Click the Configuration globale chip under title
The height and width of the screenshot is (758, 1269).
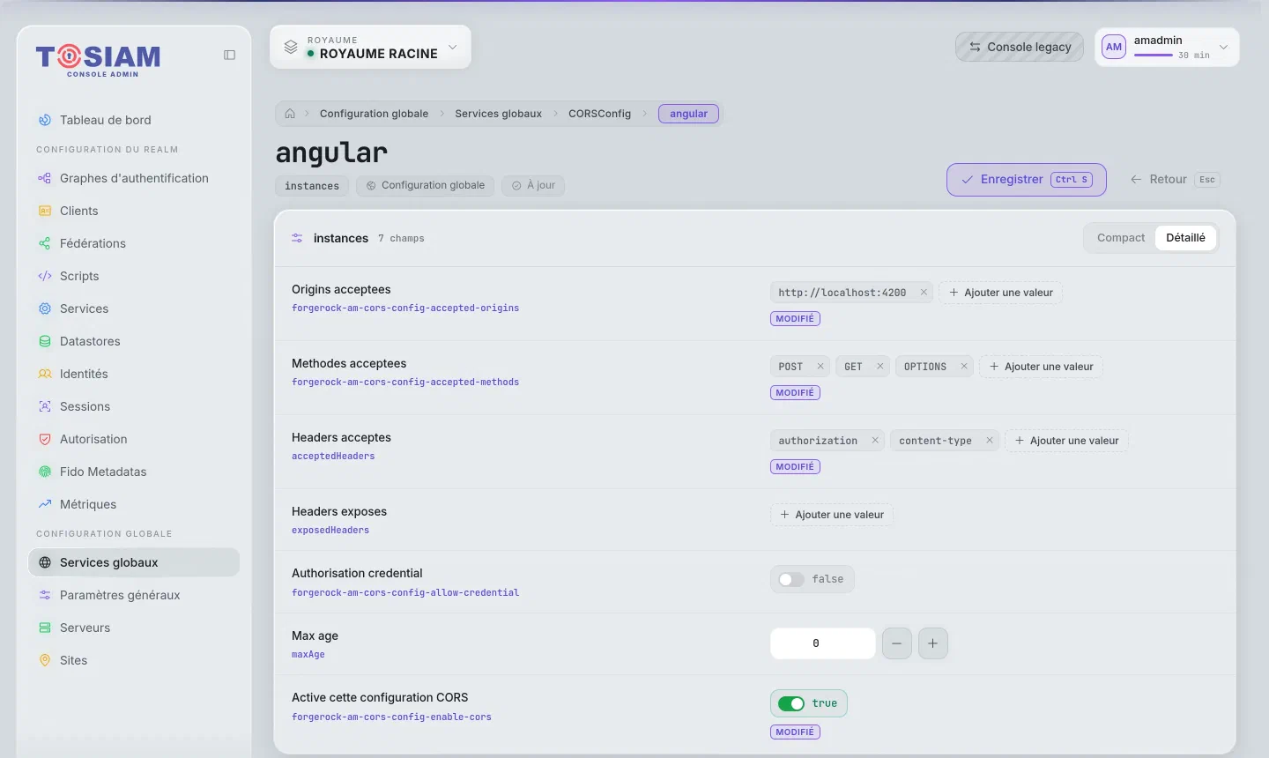(x=425, y=186)
